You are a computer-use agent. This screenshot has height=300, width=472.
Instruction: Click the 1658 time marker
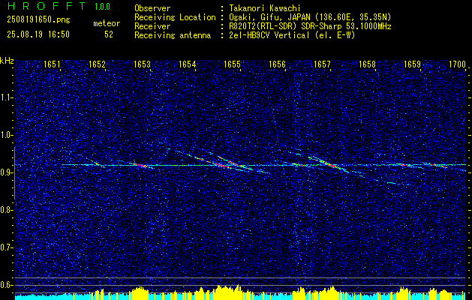367,64
